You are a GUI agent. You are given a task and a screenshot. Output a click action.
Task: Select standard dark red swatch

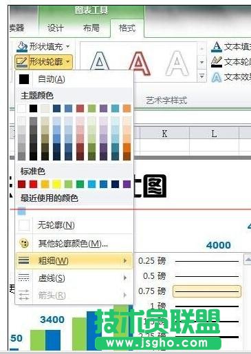22,184
